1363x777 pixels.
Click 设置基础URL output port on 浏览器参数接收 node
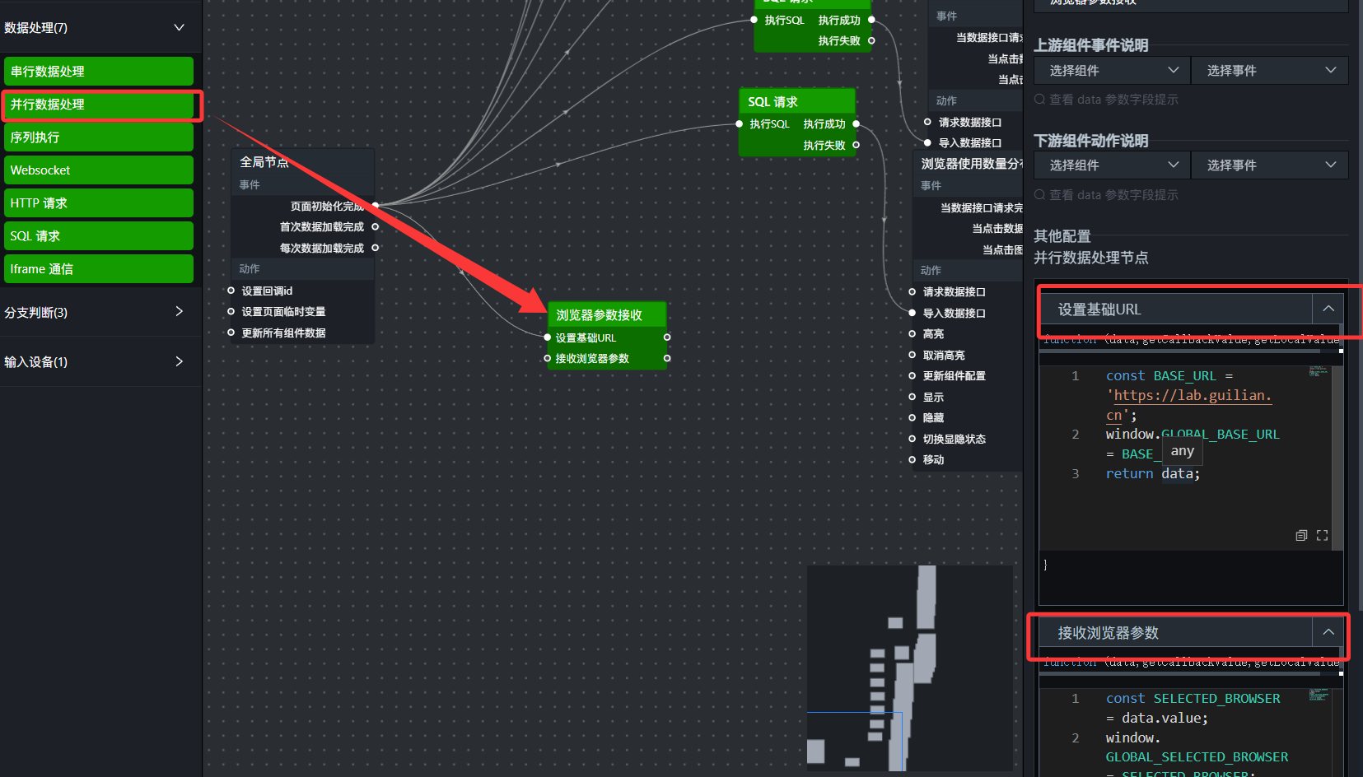(x=667, y=337)
